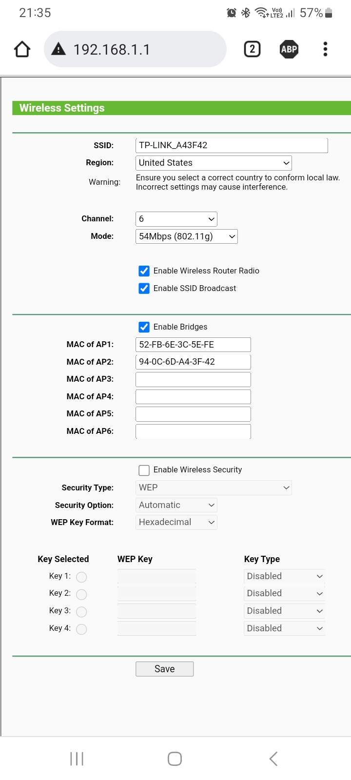Uncheck Enable Bridges checkbox

pyautogui.click(x=144, y=327)
